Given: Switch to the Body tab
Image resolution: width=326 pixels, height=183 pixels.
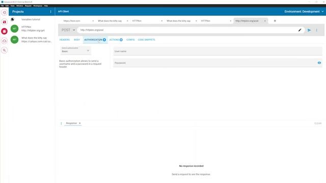Looking at the screenshot, I should coord(77,40).
